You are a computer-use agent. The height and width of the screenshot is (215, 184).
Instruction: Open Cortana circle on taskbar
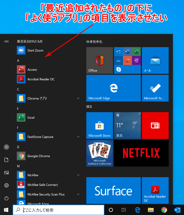point(111,210)
